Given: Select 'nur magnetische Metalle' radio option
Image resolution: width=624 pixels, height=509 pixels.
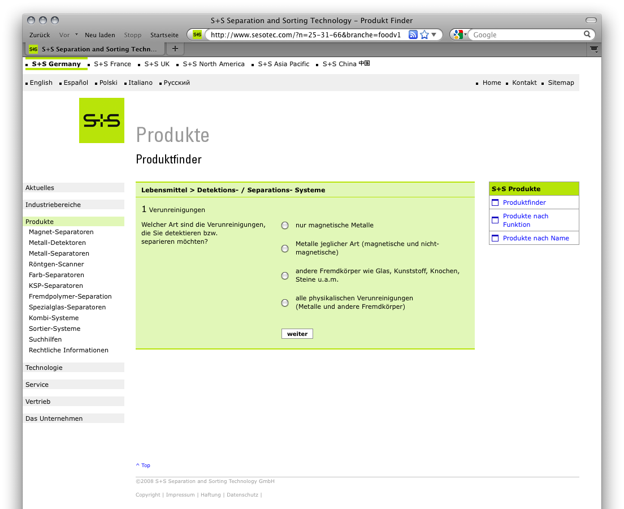Looking at the screenshot, I should [x=285, y=225].
